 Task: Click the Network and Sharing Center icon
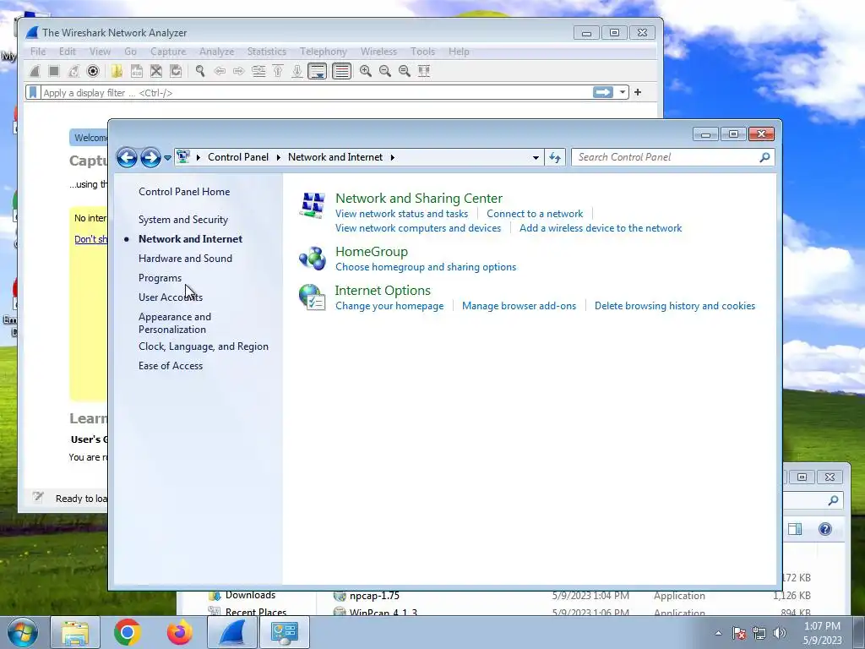pos(313,205)
